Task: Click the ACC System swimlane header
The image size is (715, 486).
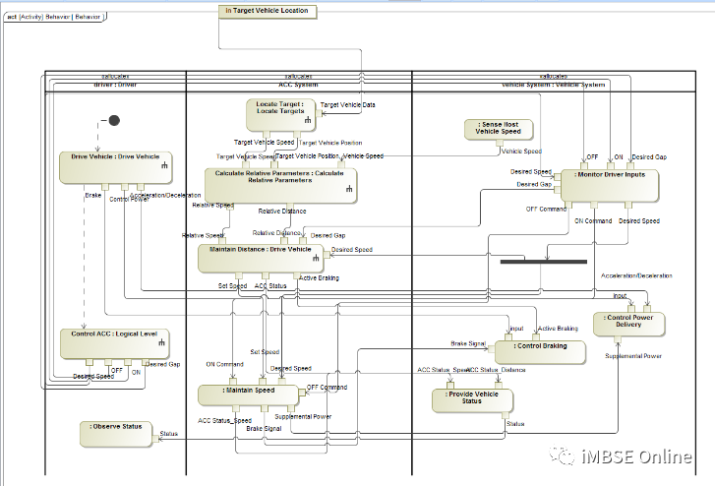Action: click(299, 85)
